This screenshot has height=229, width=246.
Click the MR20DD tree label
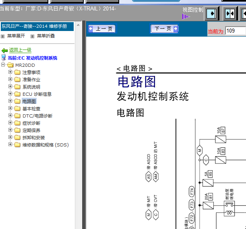[x=25, y=65]
